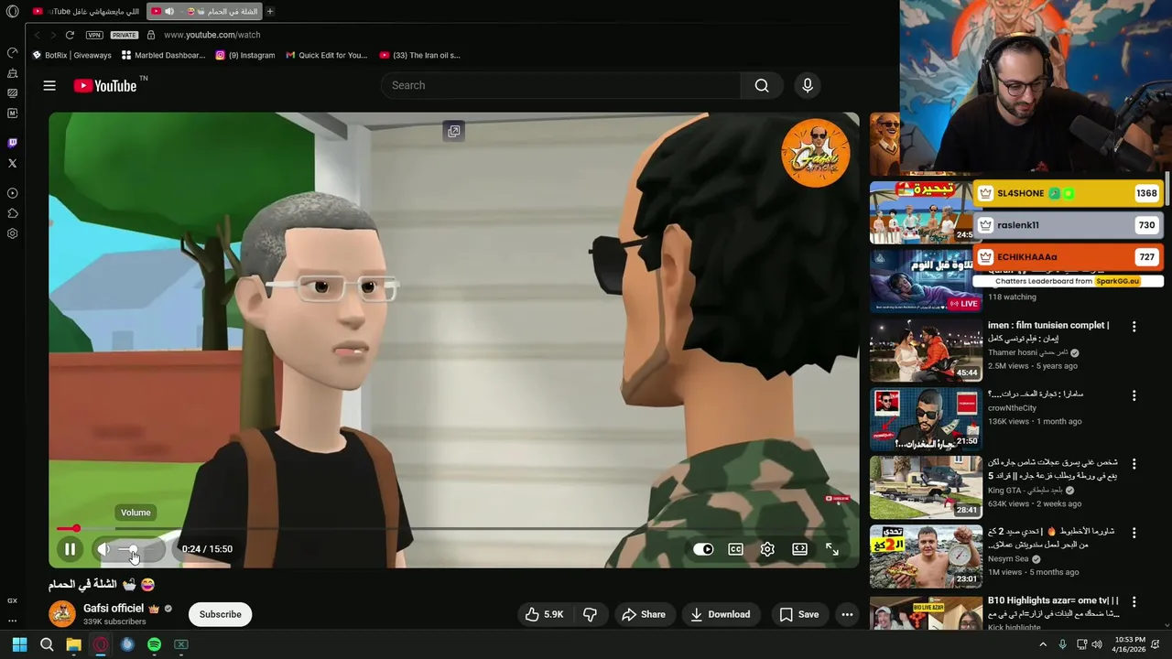This screenshot has width=1172, height=659.
Task: Focus the address bar URL
Action: click(x=212, y=35)
